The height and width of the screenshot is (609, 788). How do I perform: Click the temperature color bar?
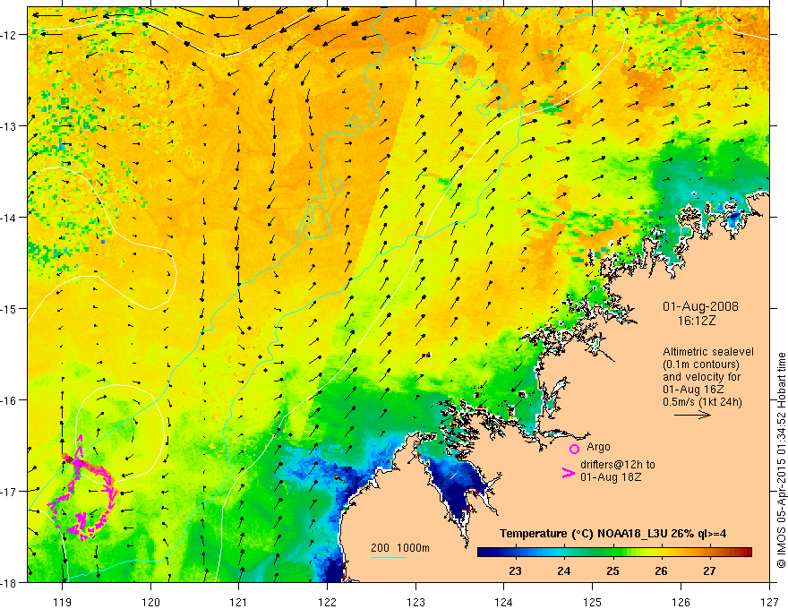click(614, 553)
